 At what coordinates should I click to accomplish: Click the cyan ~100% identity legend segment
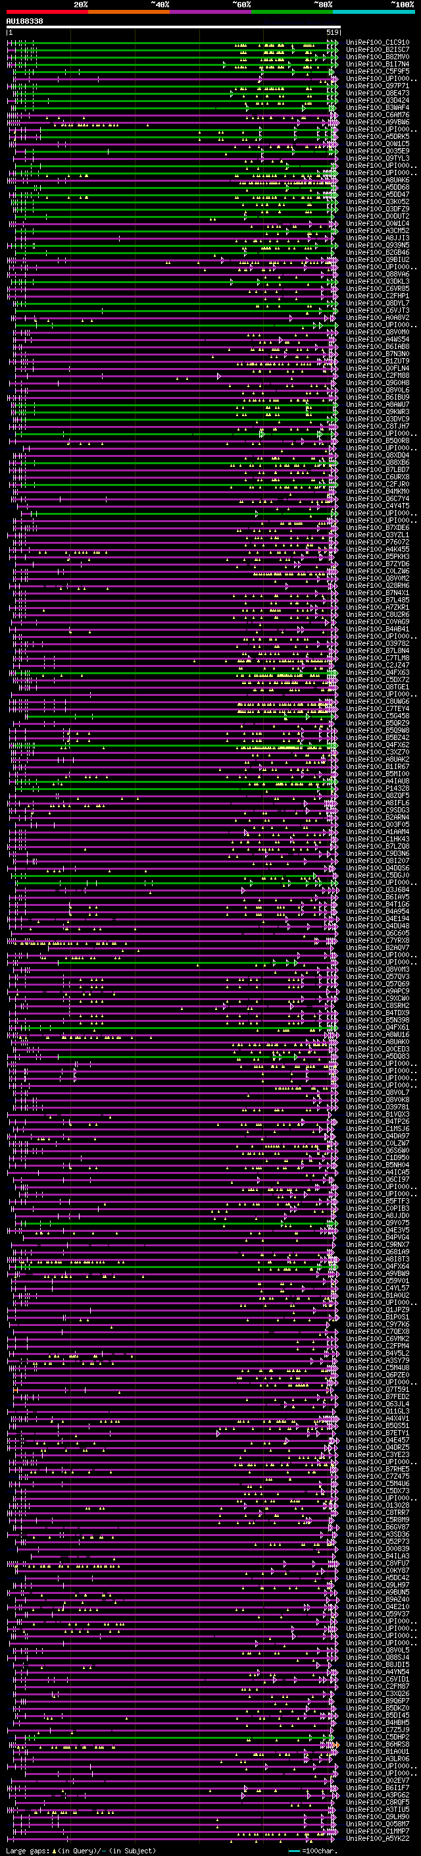[x=374, y=12]
